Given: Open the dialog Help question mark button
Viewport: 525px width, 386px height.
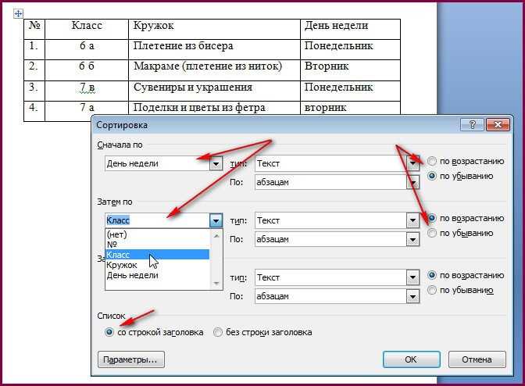Looking at the screenshot, I should (472, 125).
